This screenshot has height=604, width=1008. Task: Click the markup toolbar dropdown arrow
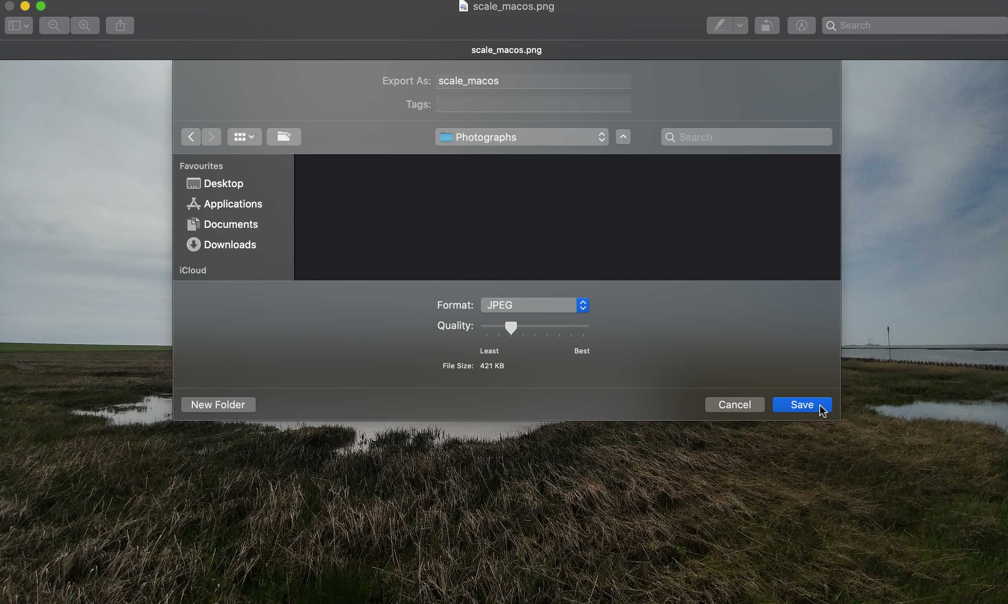pyautogui.click(x=739, y=25)
